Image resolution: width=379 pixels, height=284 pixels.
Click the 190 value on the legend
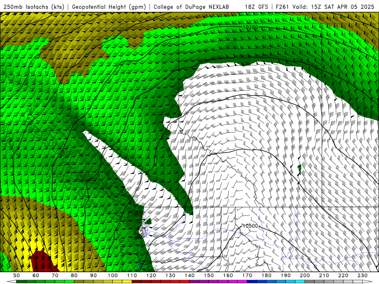click(x=286, y=275)
